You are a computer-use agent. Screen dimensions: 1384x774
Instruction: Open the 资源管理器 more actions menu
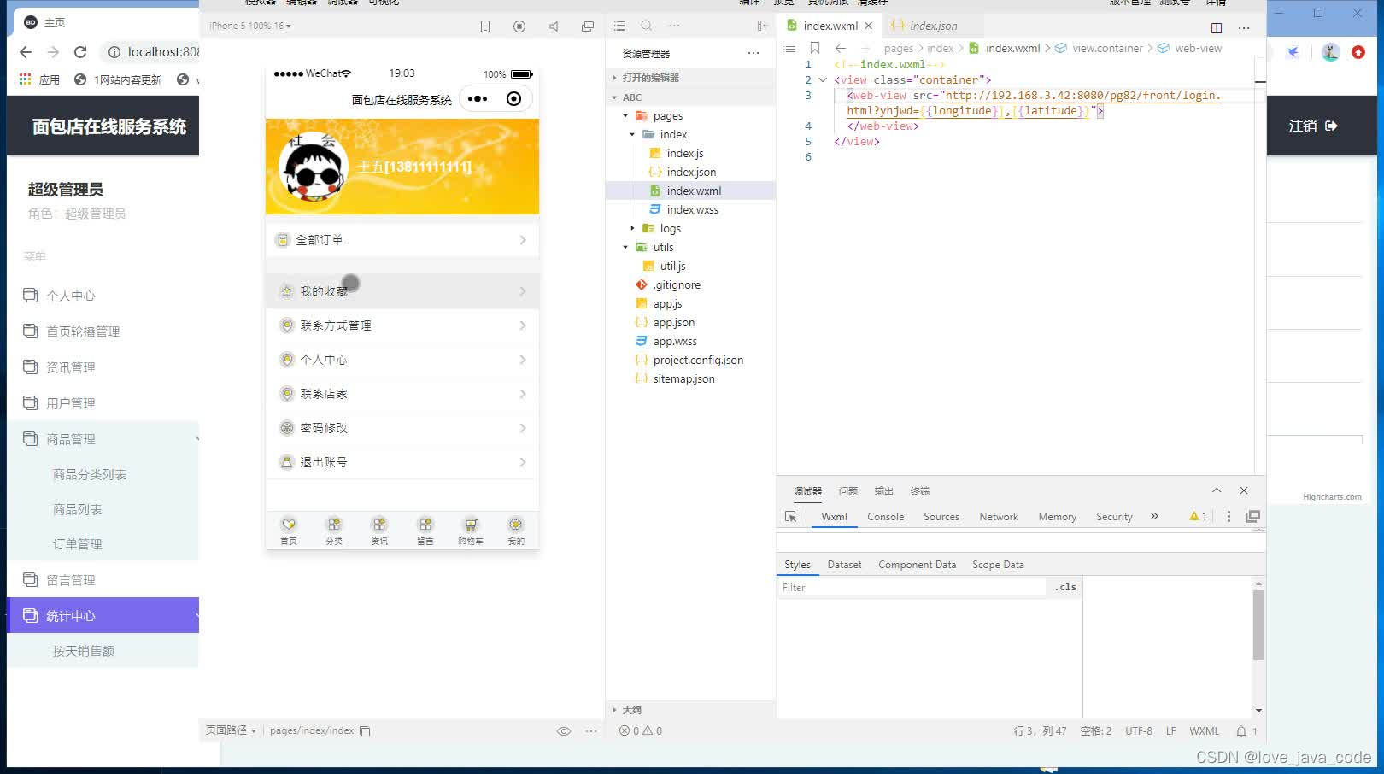753,53
